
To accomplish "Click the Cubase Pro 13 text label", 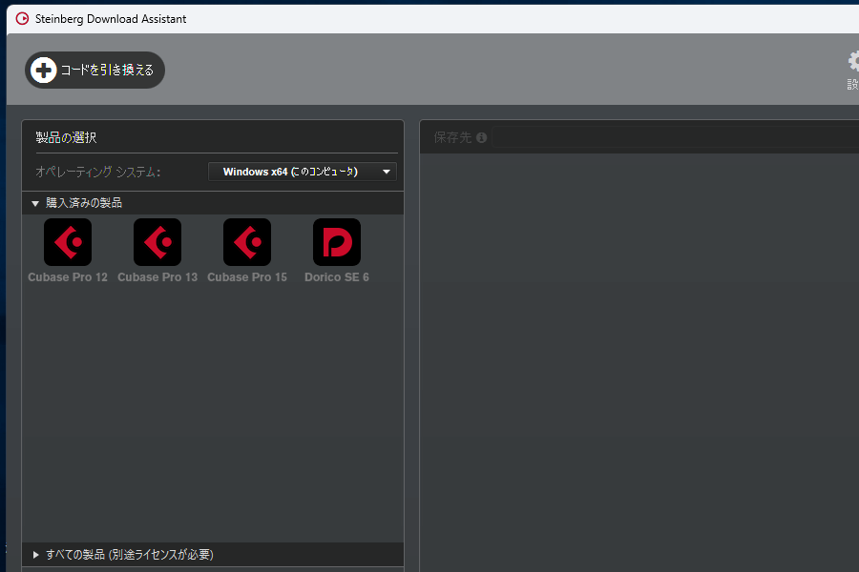I will point(157,277).
